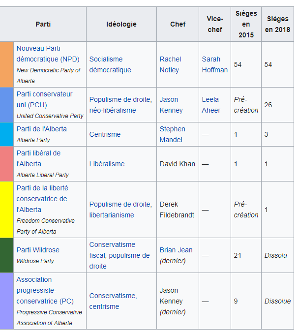Open Stephen Mandel's page
The width and height of the screenshot is (298, 334).
coord(172,134)
